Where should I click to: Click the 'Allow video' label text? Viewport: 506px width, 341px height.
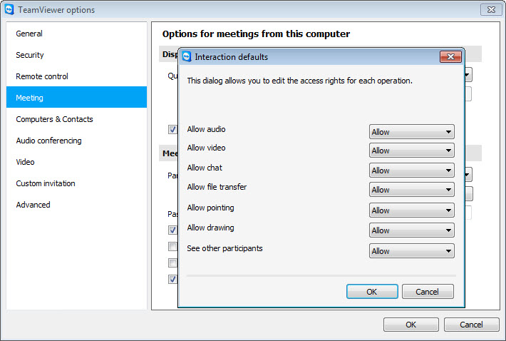(206, 148)
